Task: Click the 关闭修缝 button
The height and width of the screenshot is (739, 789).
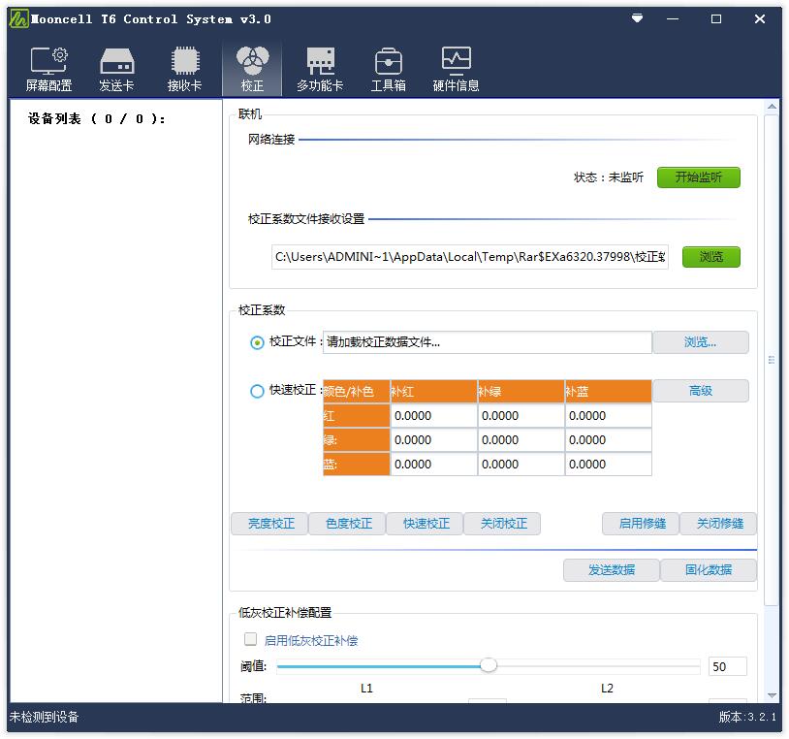Action: click(719, 524)
